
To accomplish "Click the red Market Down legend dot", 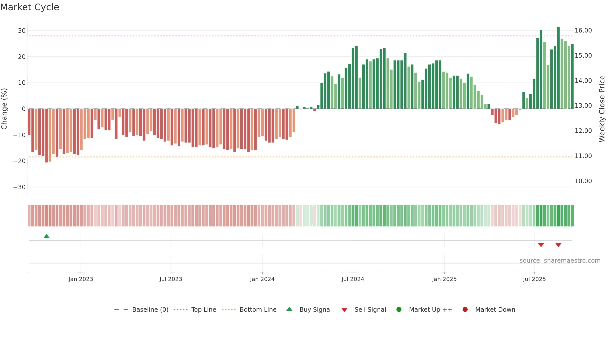I will (465, 309).
